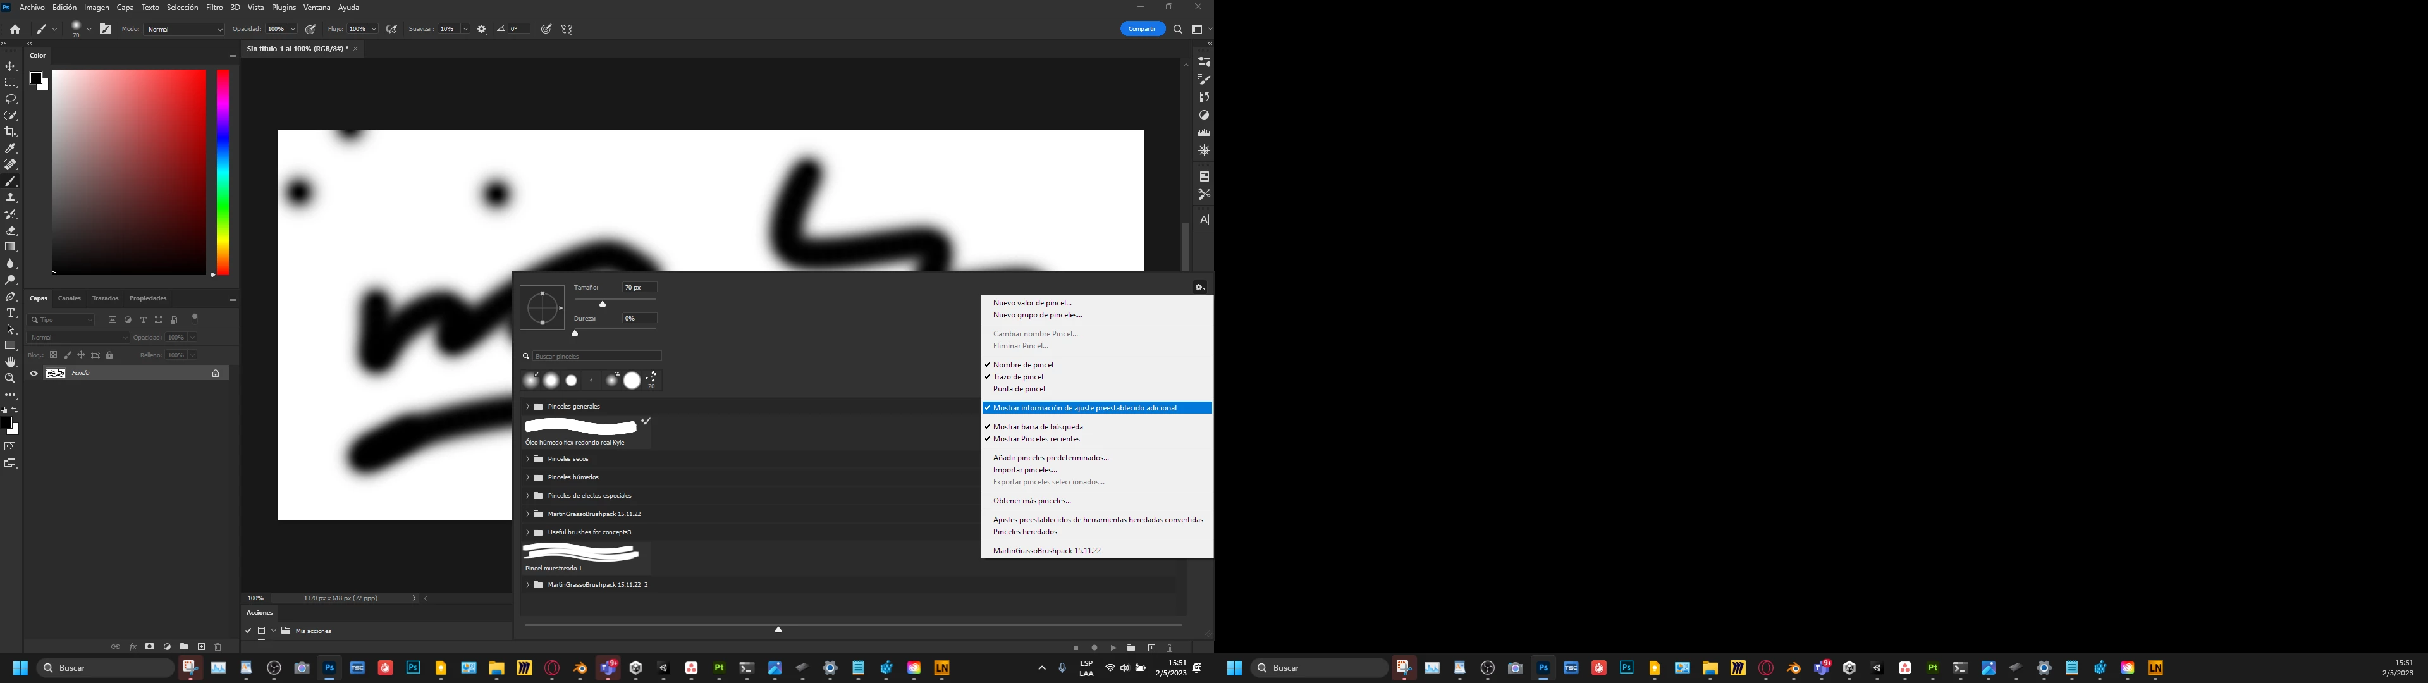Viewport: 2428px width, 683px height.
Task: Expand 'Pinceles de efectos especiales' folder
Action: point(528,495)
